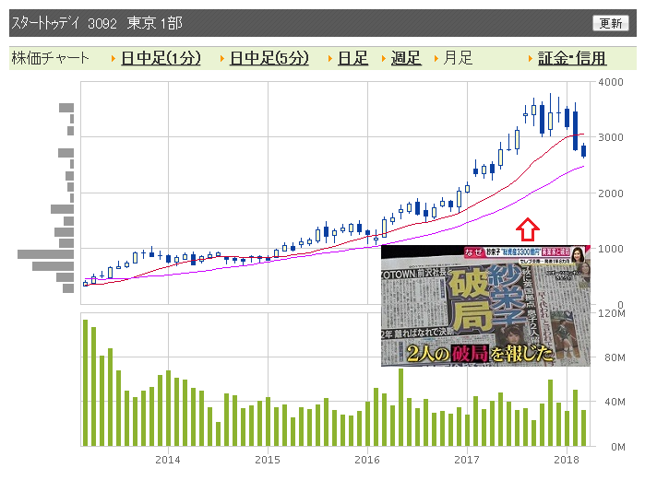This screenshot has width=645, height=480.
Task: Click the 80M volume axis label
Action: 615,357
